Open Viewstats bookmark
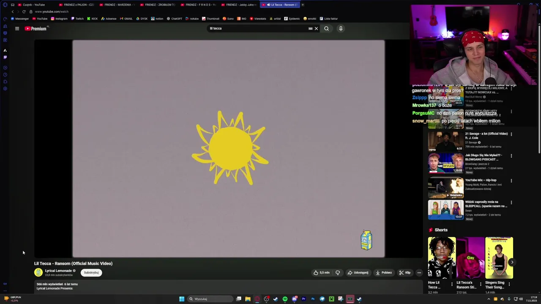 (258, 19)
